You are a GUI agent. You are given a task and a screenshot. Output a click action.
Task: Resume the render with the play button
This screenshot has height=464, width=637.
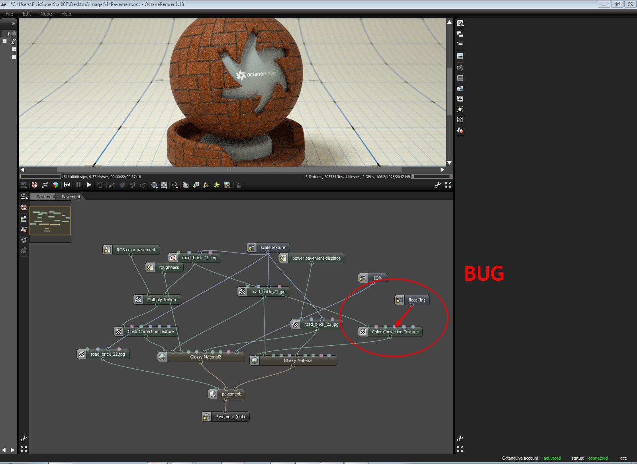coord(89,185)
